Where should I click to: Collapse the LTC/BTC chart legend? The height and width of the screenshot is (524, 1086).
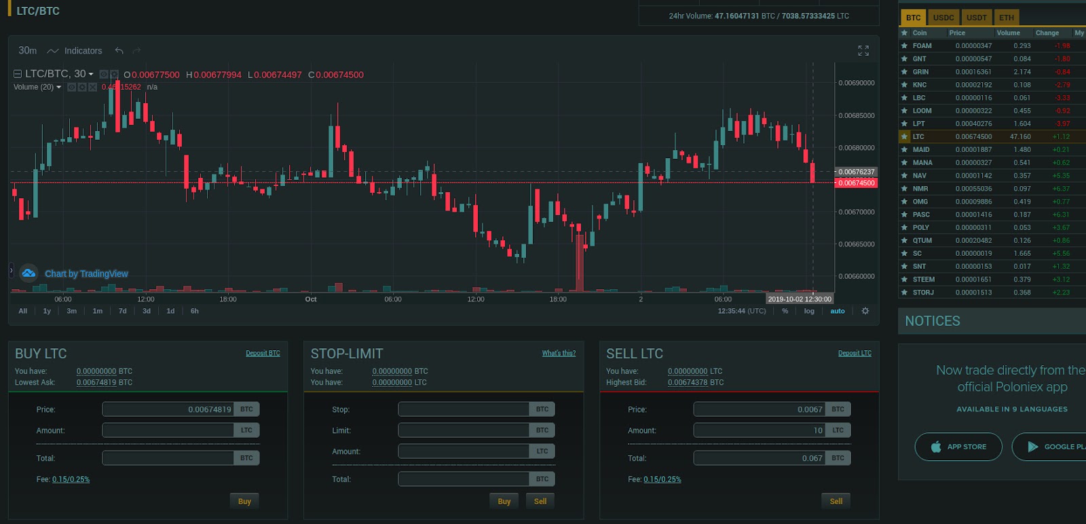[18, 74]
